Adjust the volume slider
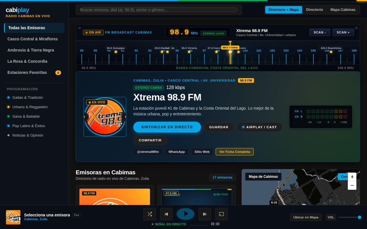The height and width of the screenshot is (229, 367). [x=350, y=217]
